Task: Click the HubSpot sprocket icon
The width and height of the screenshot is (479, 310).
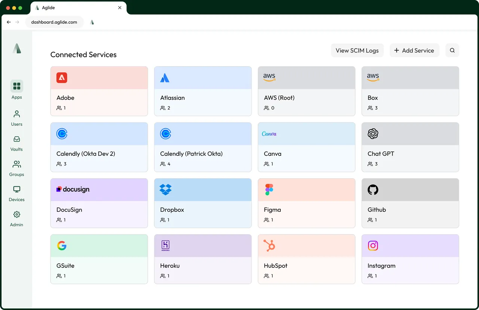Action: (x=269, y=245)
